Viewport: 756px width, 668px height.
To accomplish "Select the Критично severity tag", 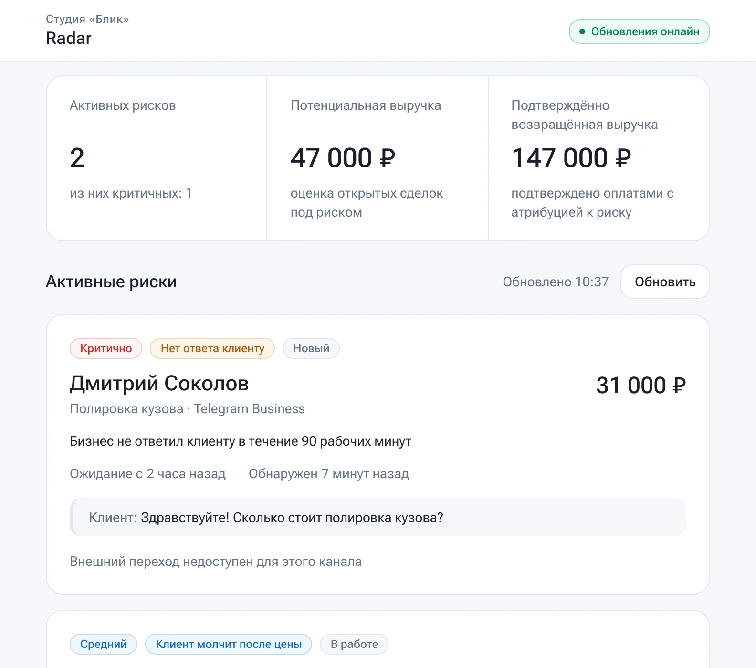I will [x=106, y=348].
